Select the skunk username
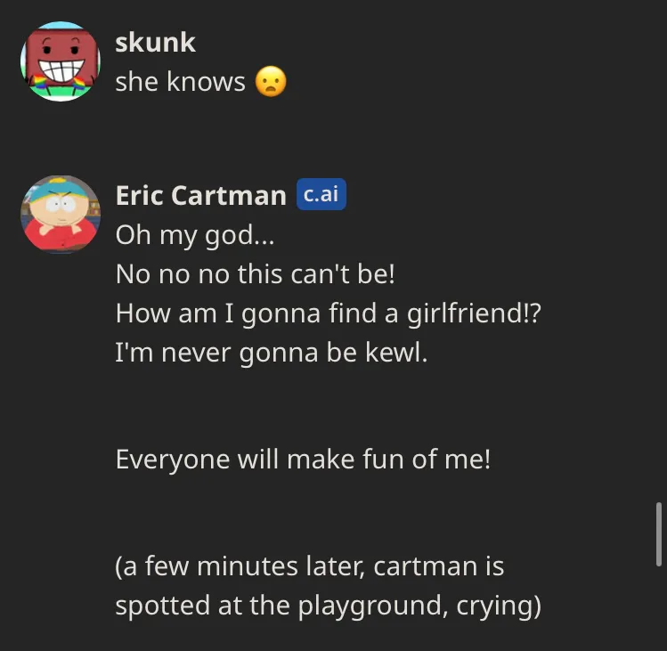 pyautogui.click(x=155, y=42)
